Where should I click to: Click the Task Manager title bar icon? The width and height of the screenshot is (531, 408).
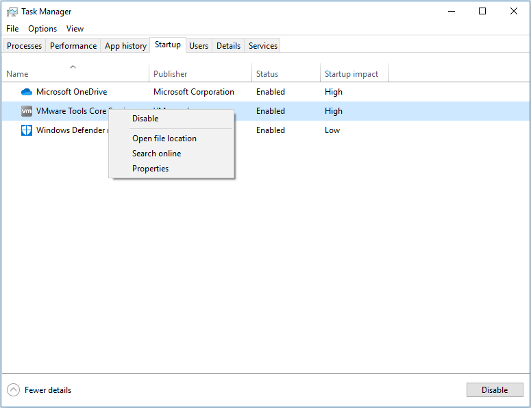point(12,12)
